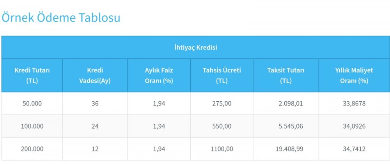Screen dimensions: 390x164
Task: Select the 50.000 loan amount cell
Action: point(32,103)
